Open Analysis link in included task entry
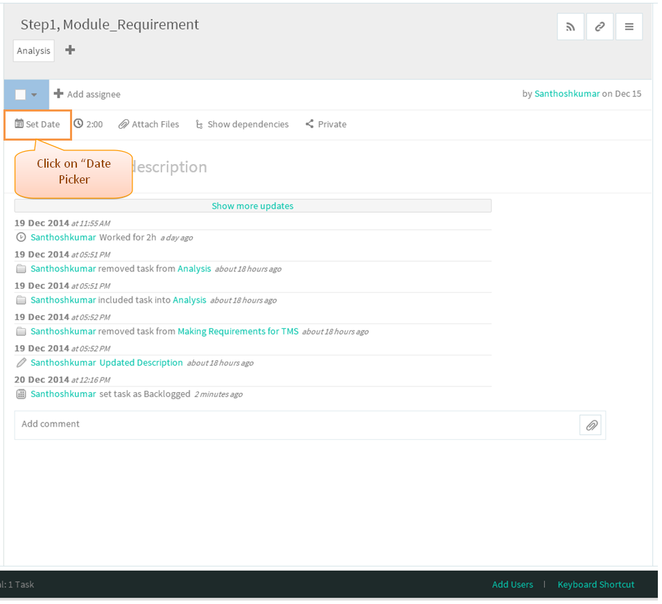Viewport: 662px width, 604px height. pos(189,300)
